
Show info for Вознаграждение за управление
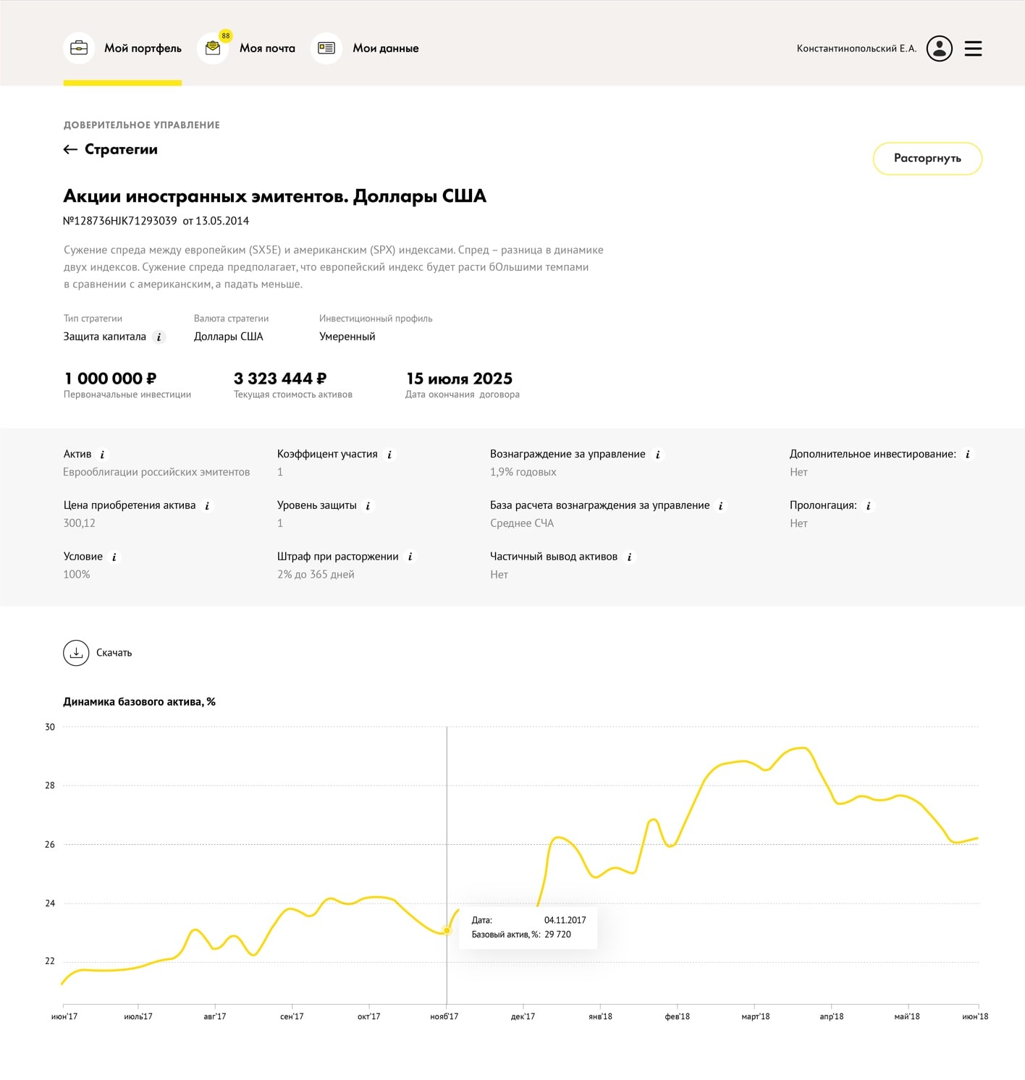click(657, 455)
